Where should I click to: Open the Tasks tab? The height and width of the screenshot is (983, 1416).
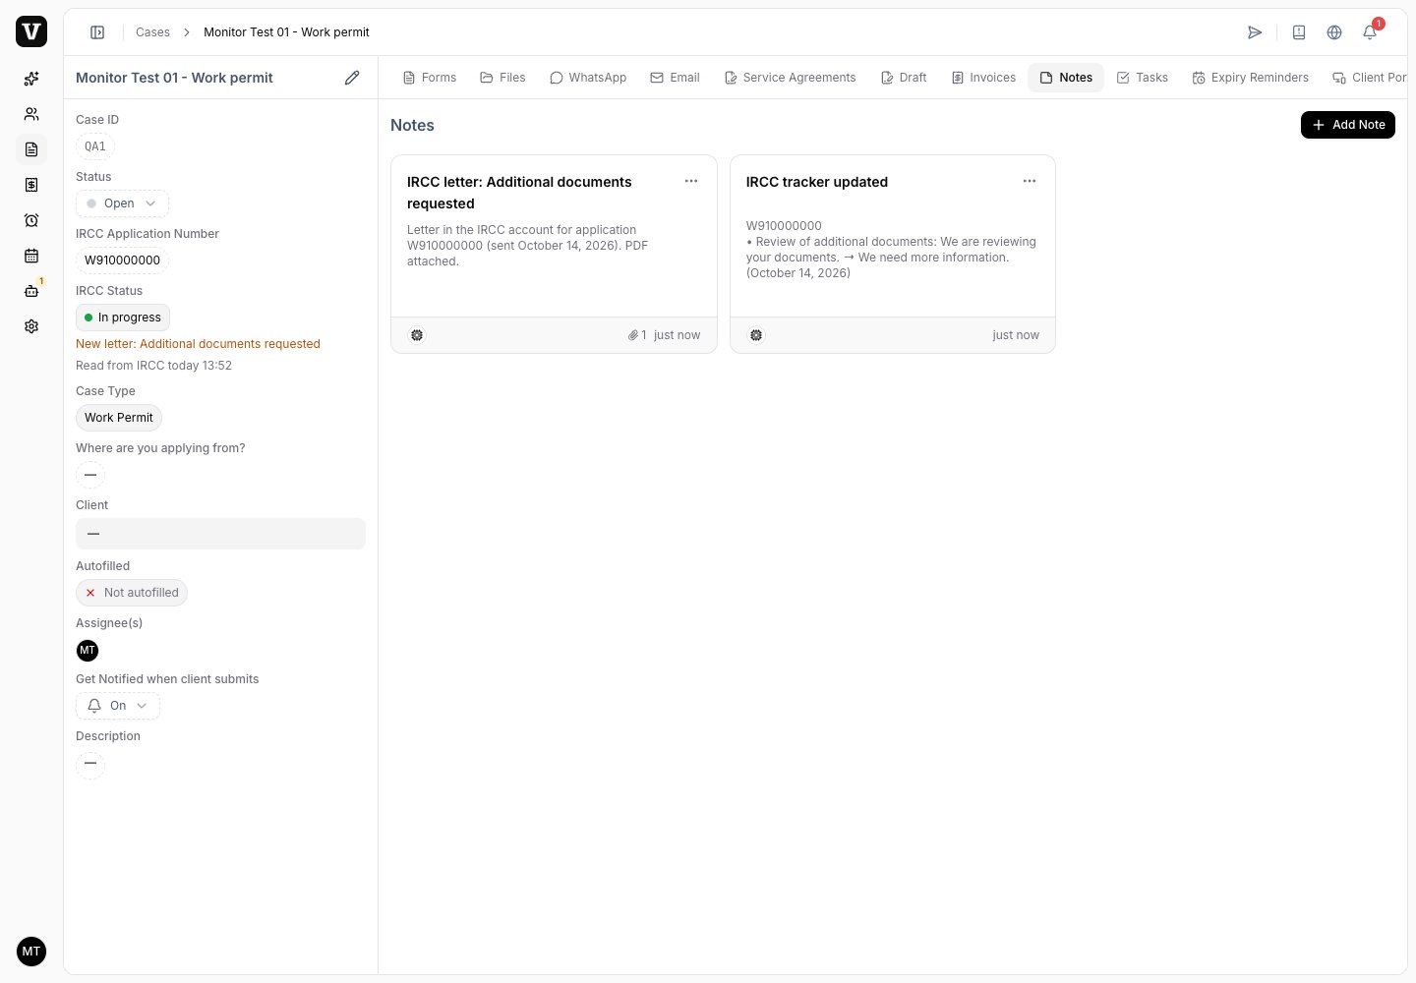tap(1143, 78)
